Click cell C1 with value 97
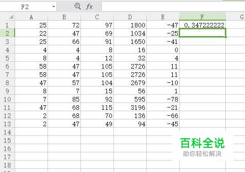Viewport: 245px width, 172px height. click(97, 25)
